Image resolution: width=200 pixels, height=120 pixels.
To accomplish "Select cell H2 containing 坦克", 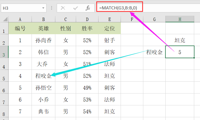I will click(180, 40).
